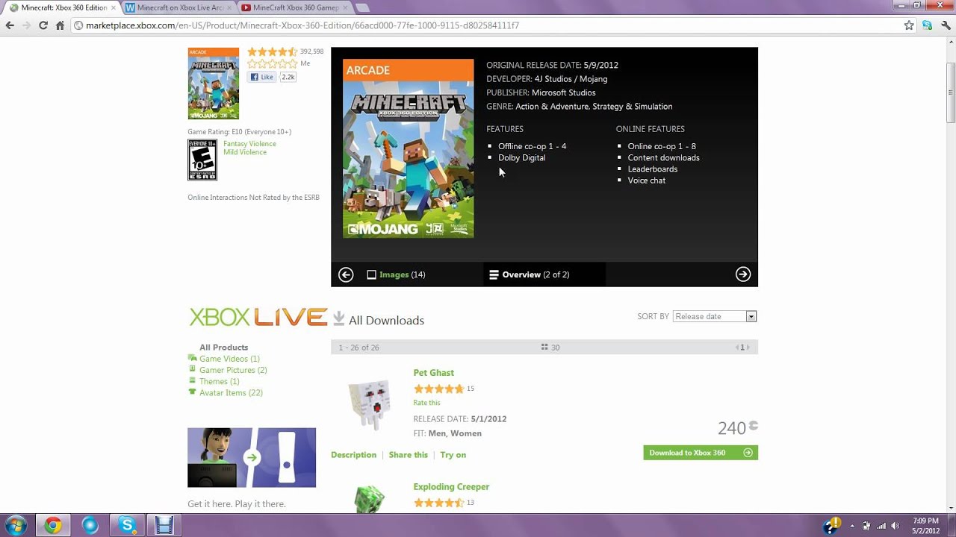The image size is (956, 537).
Task: Open Exploding Creeper item title
Action: [x=451, y=487]
